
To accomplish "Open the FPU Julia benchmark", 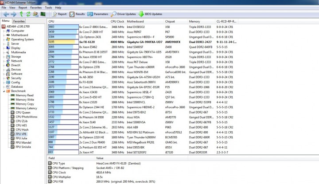I will pyautogui.click(x=19, y=138).
